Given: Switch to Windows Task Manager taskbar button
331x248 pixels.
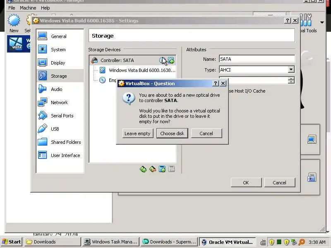Looking at the screenshot, I should (111, 242).
